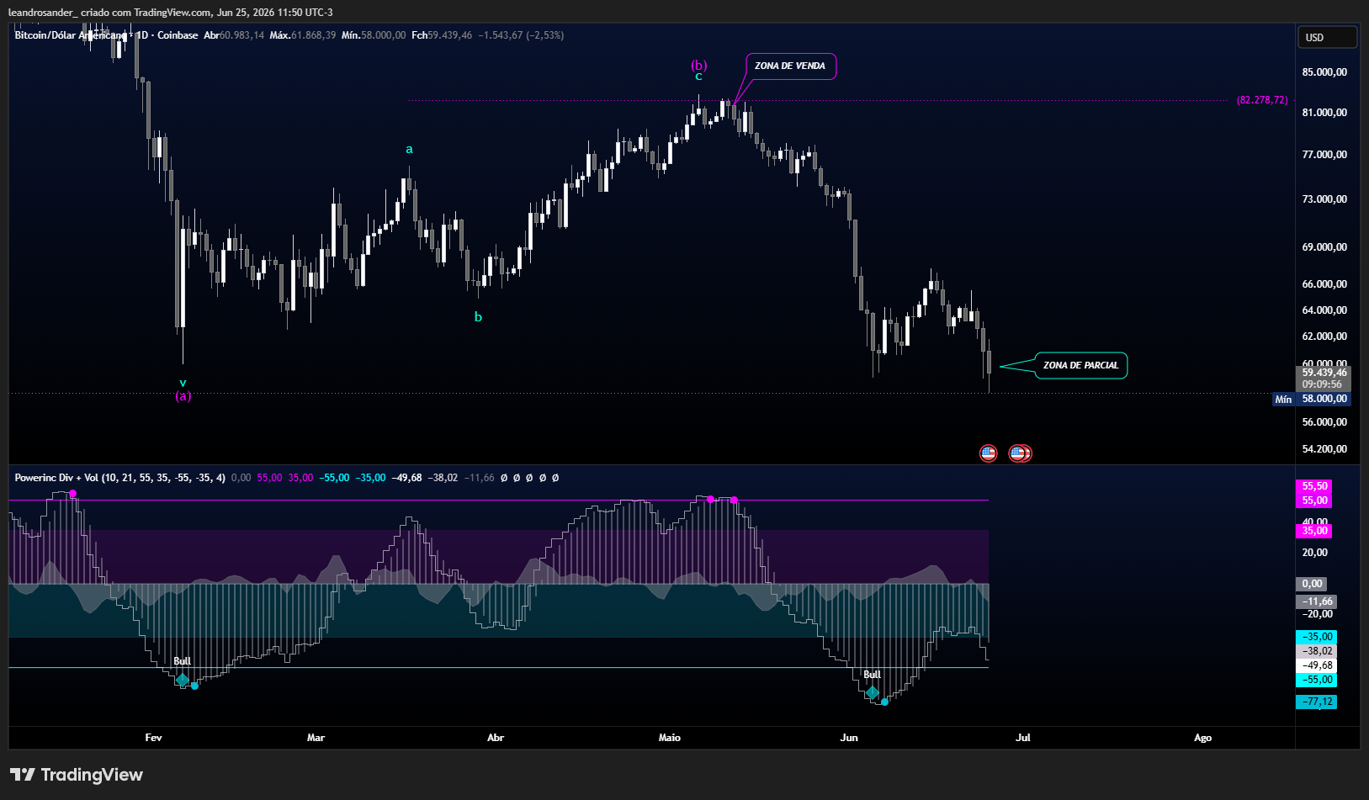Open the single US flag economic event icon
This screenshot has width=1369, height=800.
pos(989,453)
